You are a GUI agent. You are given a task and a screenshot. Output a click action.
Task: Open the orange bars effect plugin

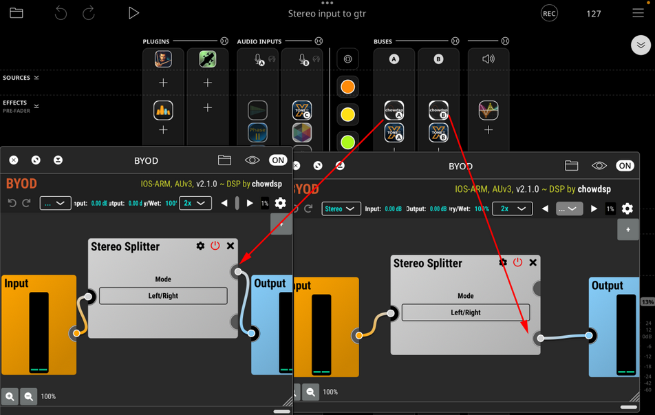tap(163, 110)
